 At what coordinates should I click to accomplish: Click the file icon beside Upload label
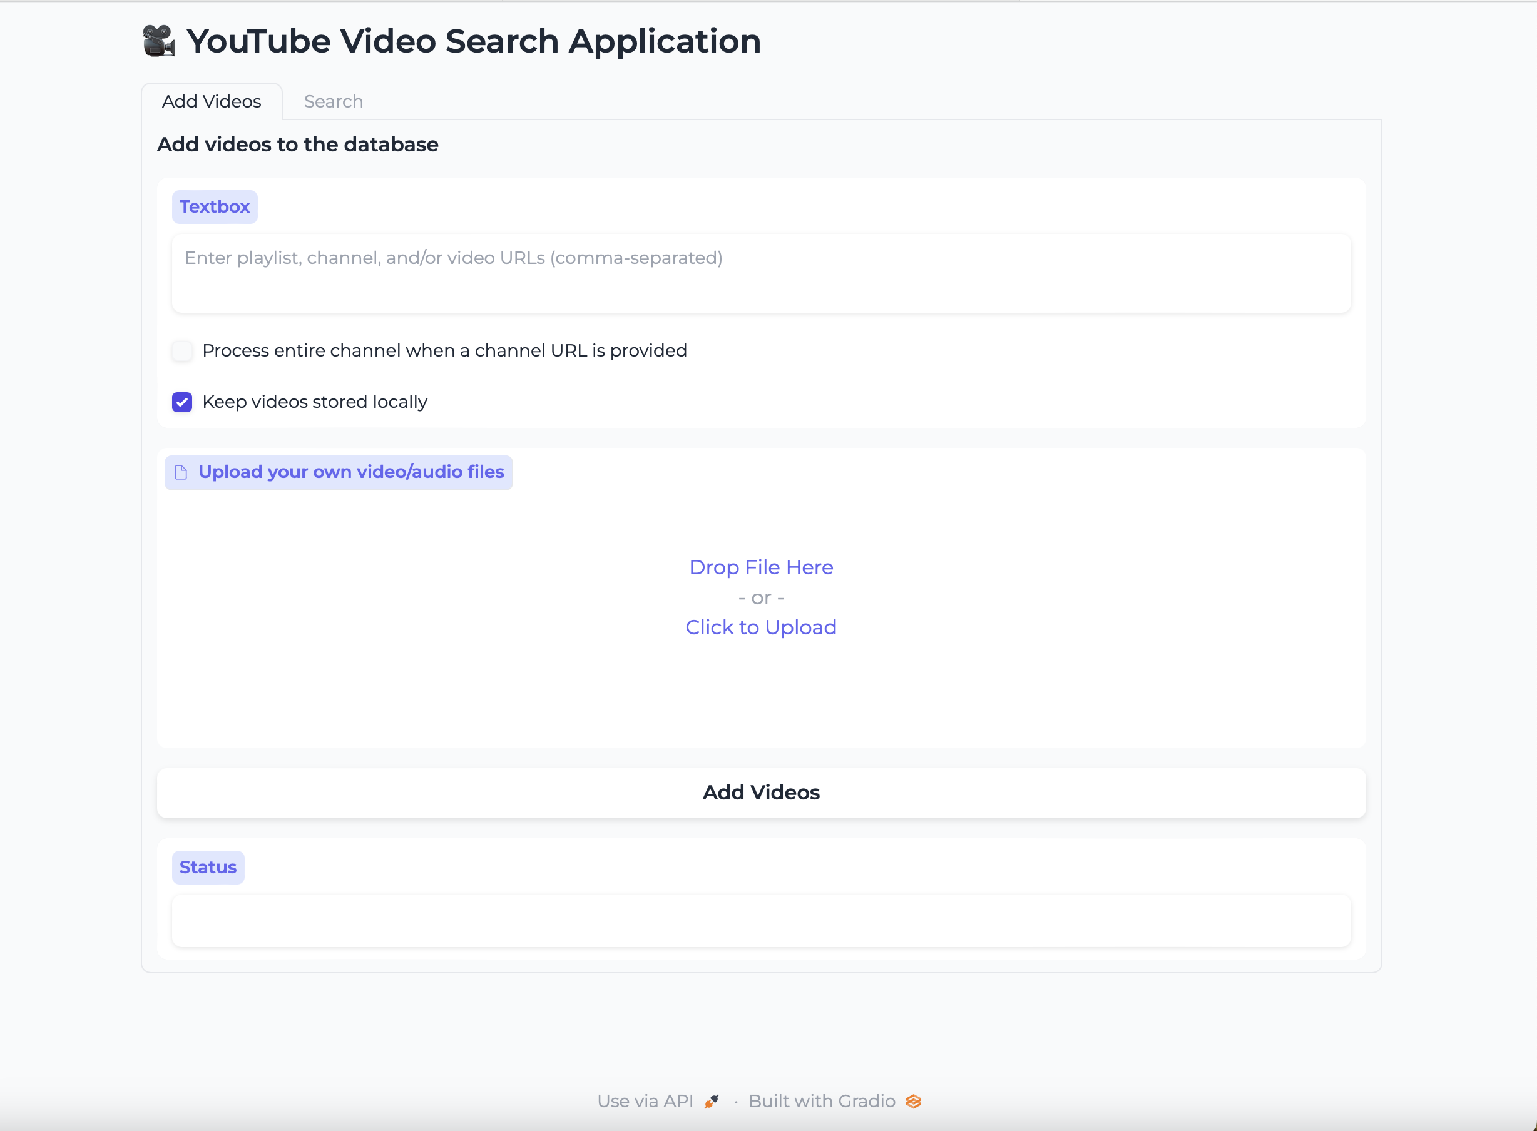coord(181,472)
